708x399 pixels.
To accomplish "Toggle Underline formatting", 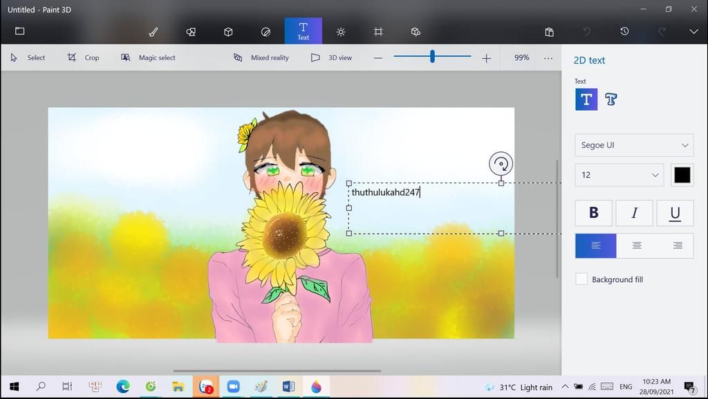I will click(x=675, y=212).
